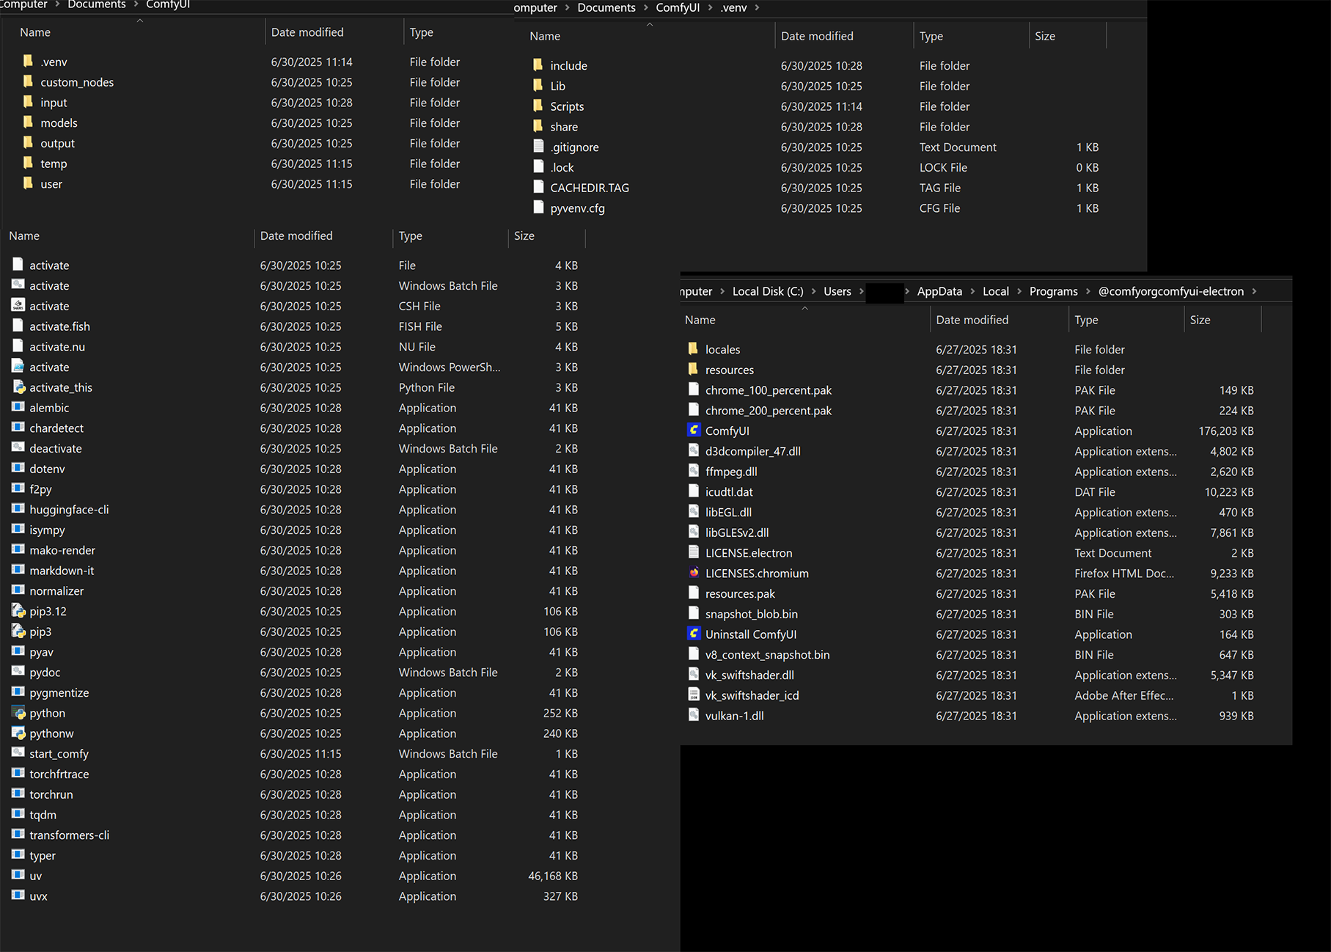Select the LICENSE.electron file name
The image size is (1331, 952).
tap(749, 553)
